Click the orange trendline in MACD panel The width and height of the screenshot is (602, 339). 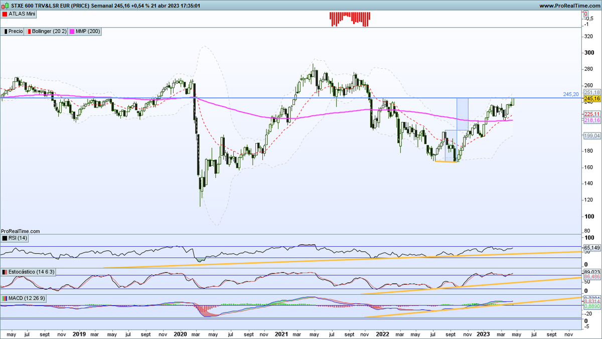click(472, 307)
